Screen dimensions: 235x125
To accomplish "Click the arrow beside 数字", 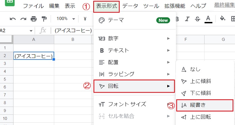I will [168, 39].
